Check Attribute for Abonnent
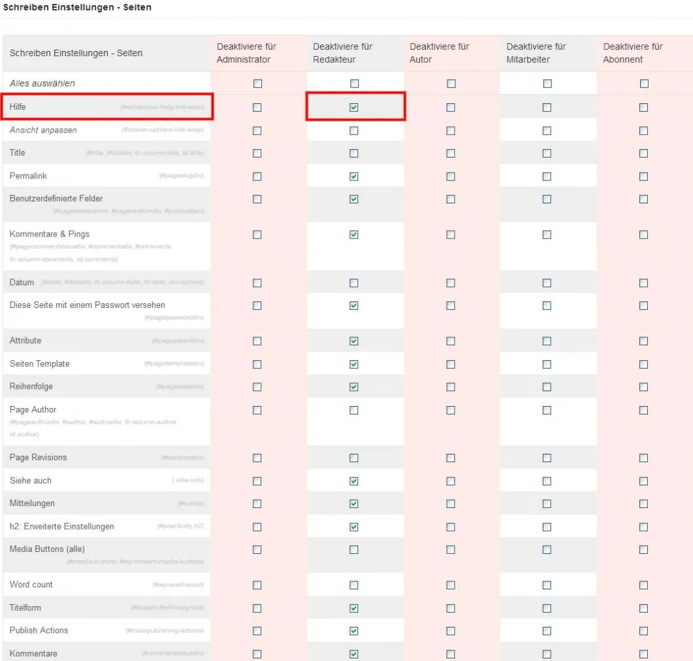This screenshot has width=693, height=661. [x=643, y=341]
